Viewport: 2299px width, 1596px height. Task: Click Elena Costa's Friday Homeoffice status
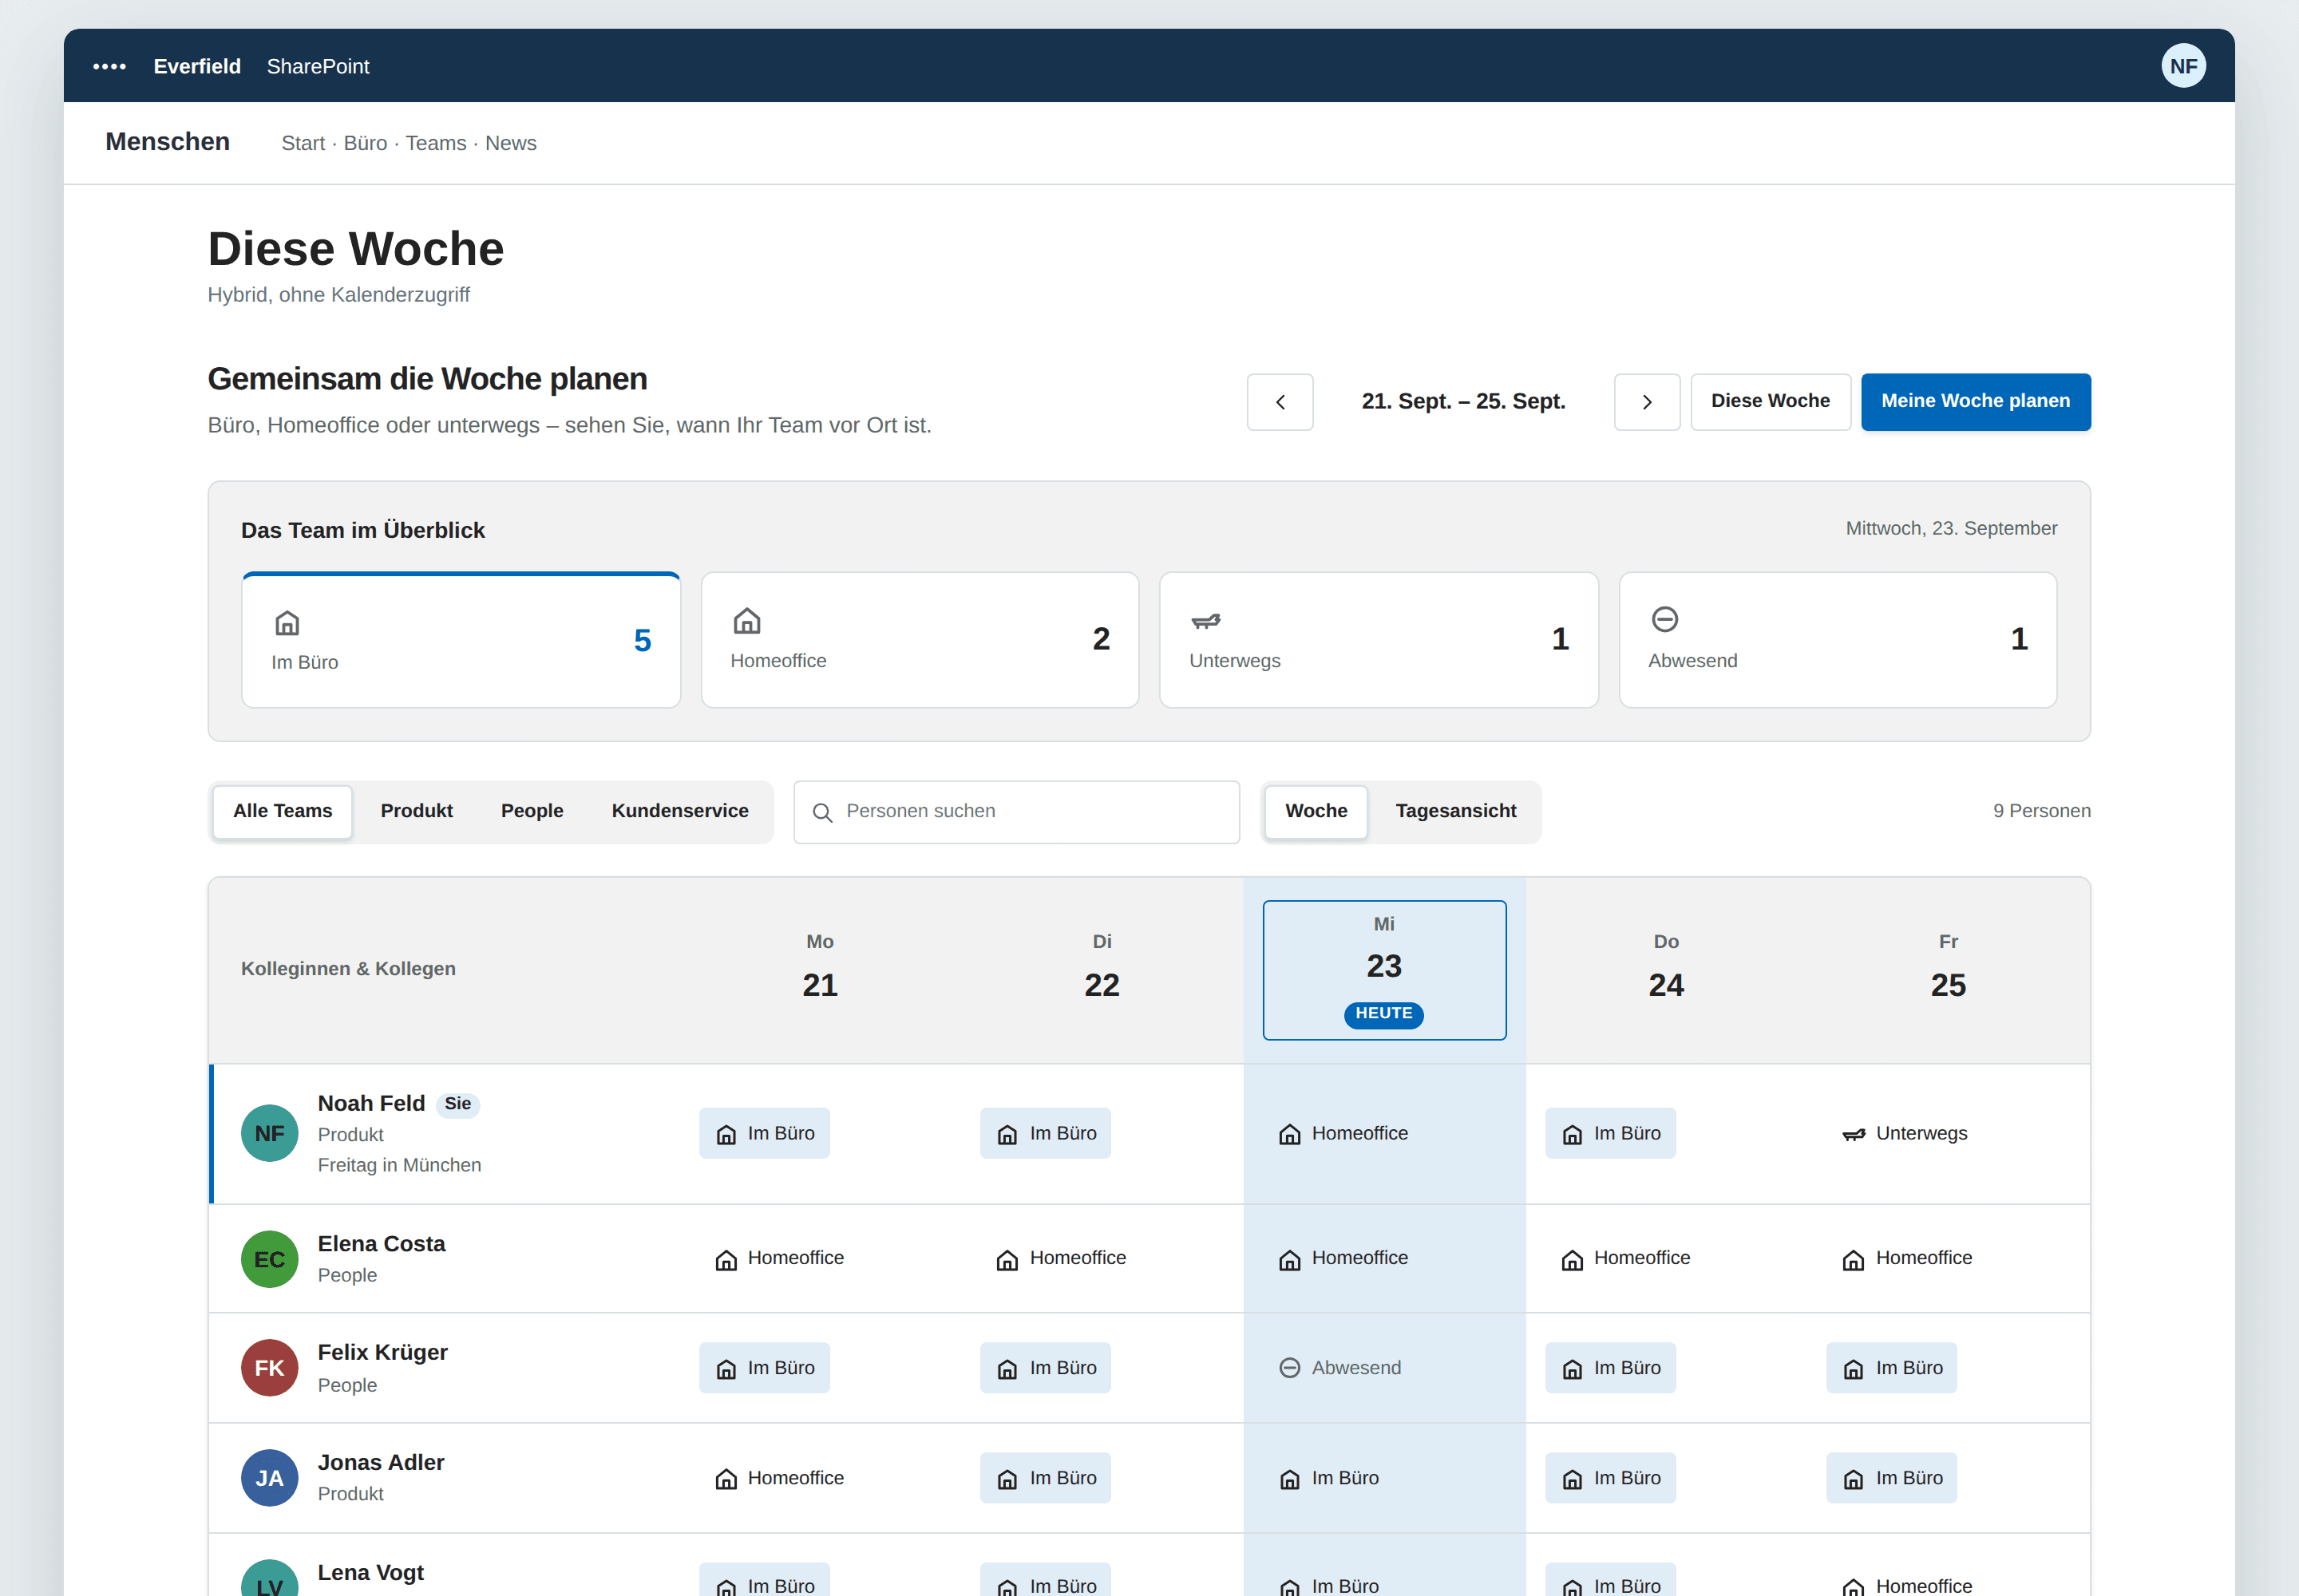(x=1907, y=1258)
